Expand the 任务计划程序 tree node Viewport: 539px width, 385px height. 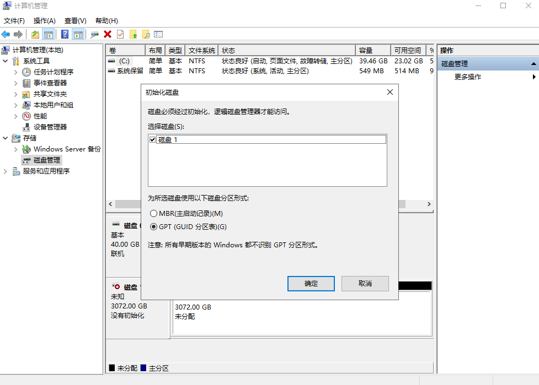(16, 72)
